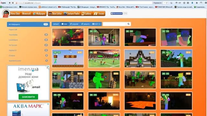Viewport: 207px width, 116px height.
Task: Open the cobblestone house window wallpaper
Action: 68,80
